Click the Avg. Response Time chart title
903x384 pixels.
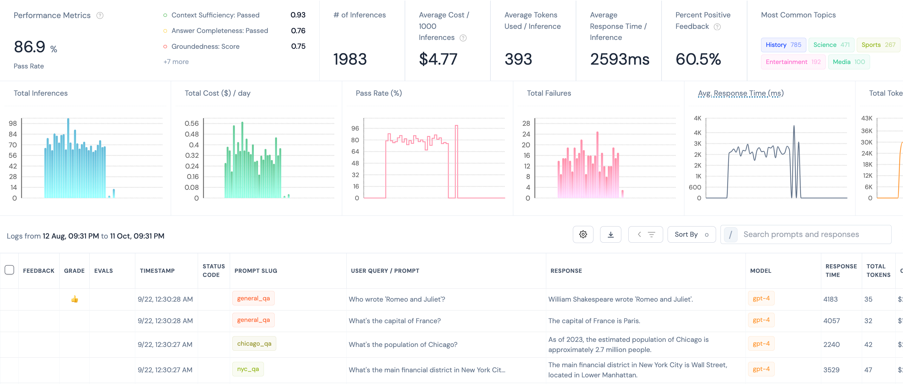tap(740, 93)
